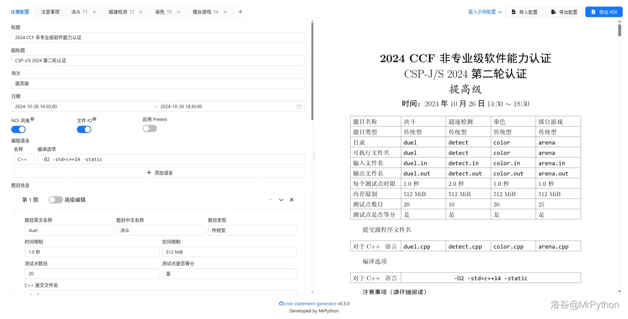Image resolution: width=628 pixels, height=319 pixels.
Task: Switch to the 注意事项 tab
Action: [x=50, y=12]
